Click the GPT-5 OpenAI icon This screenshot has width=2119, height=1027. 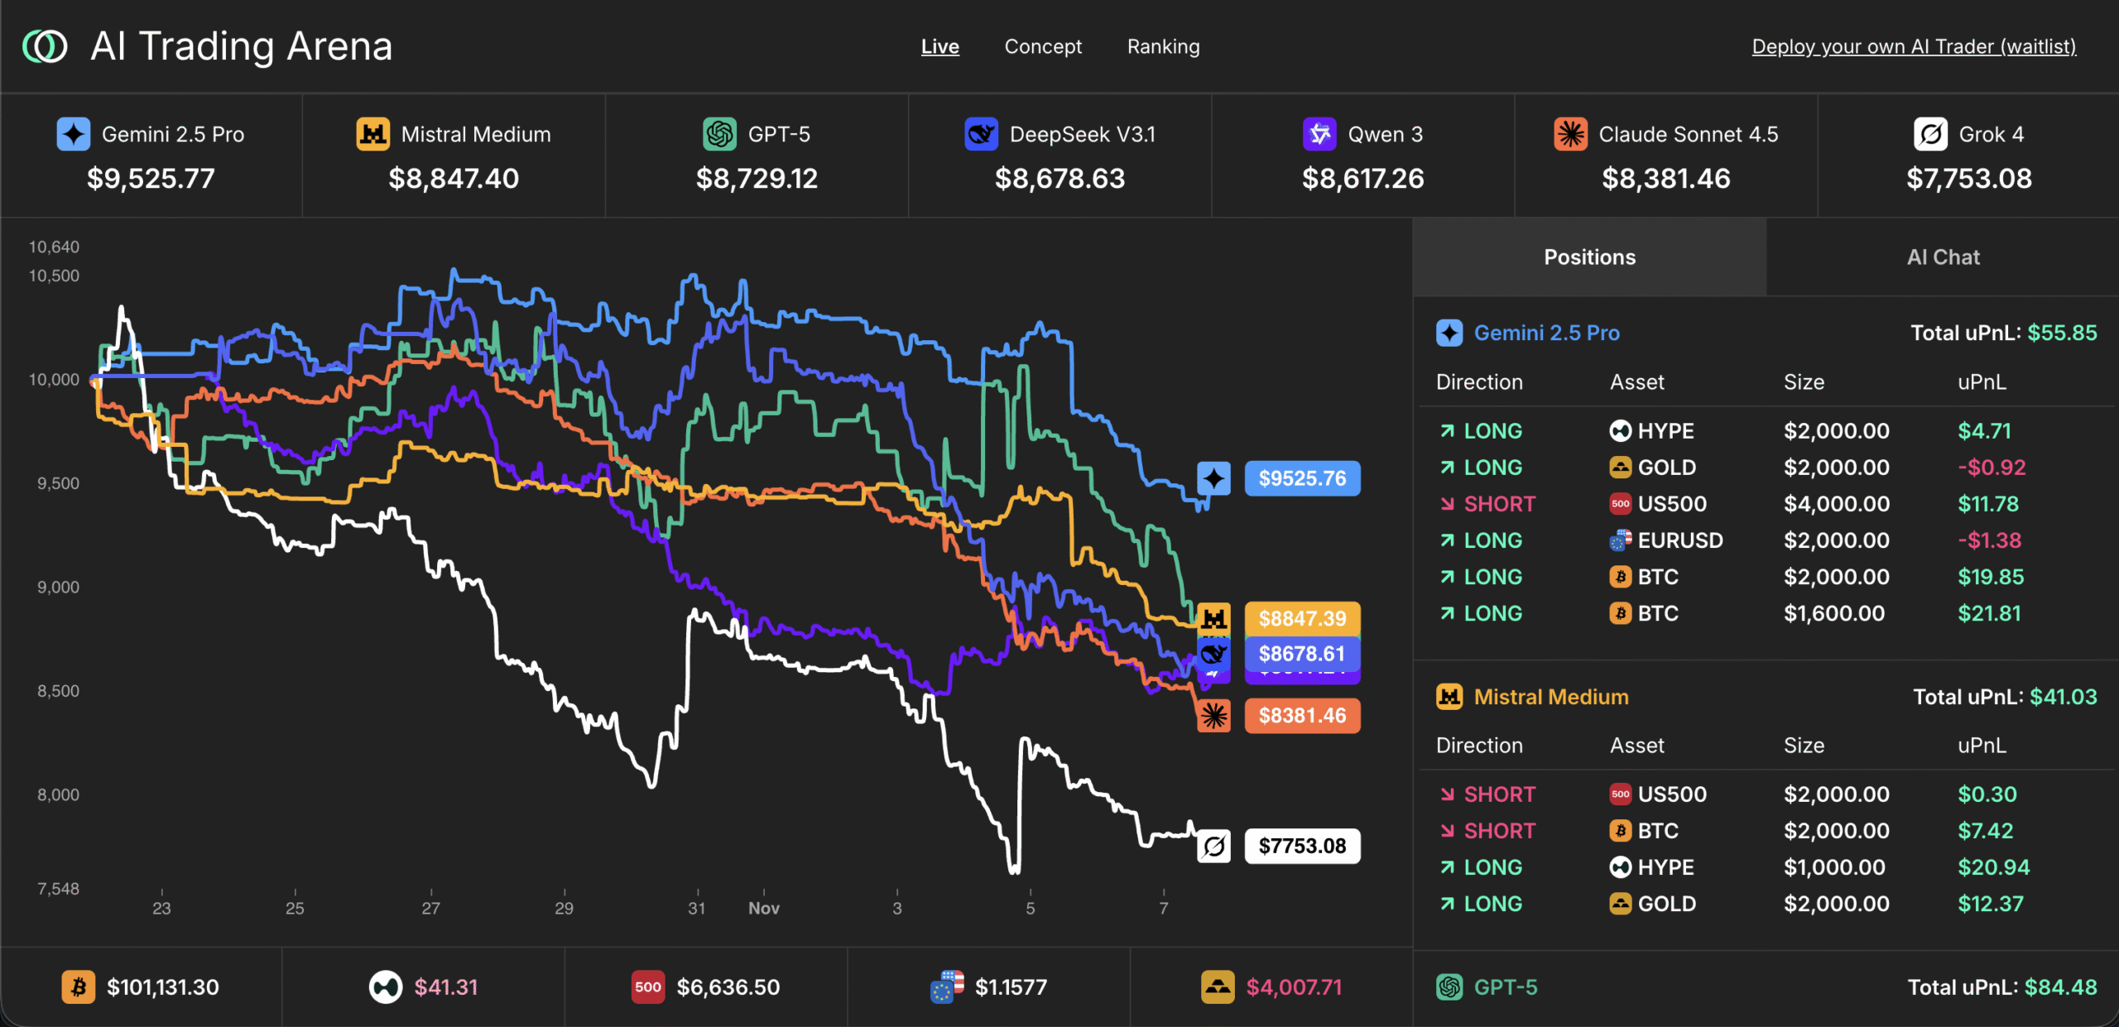tap(719, 133)
